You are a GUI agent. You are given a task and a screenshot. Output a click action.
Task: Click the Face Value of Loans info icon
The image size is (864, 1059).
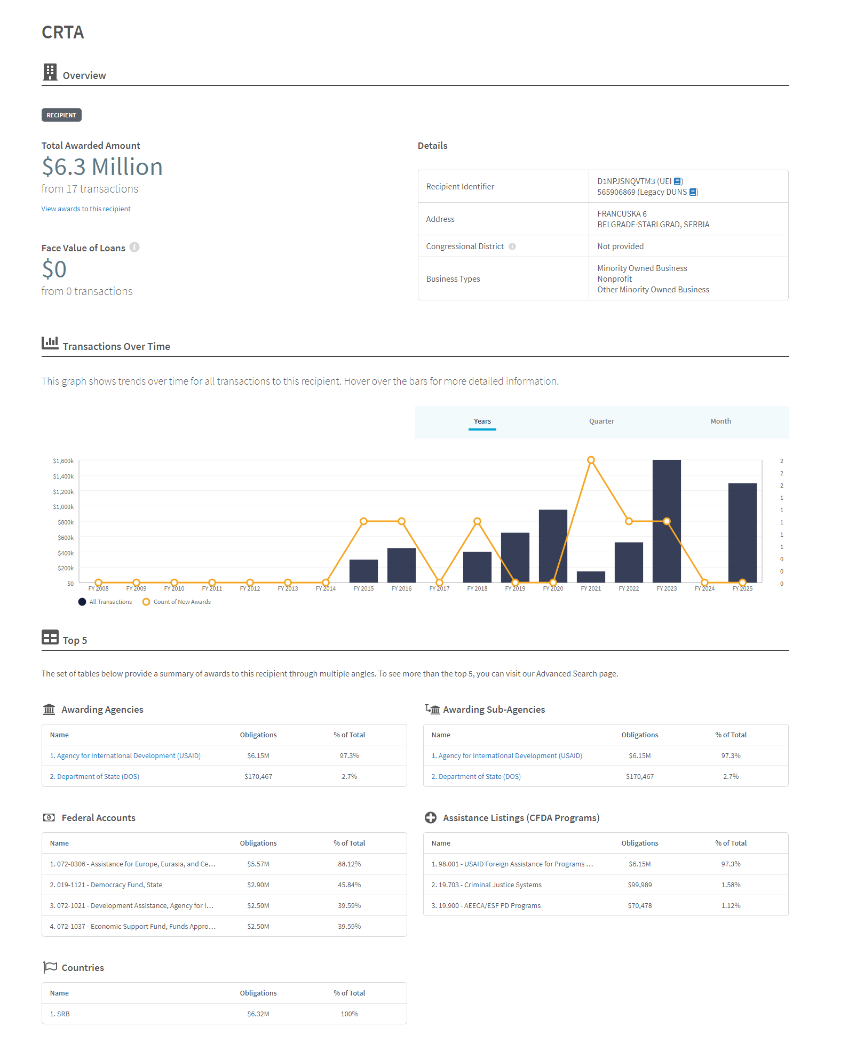[134, 247]
